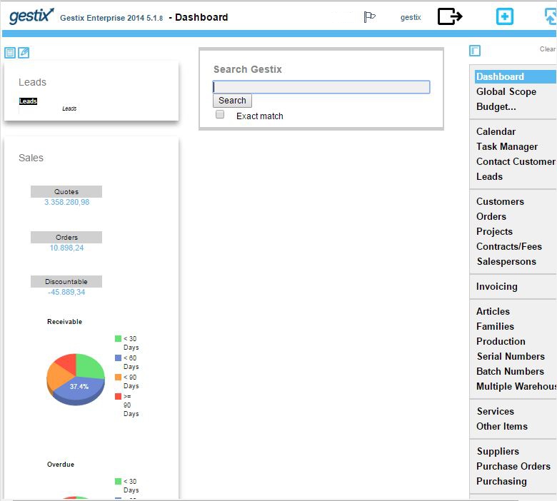Click the Search button
The image size is (557, 501).
(x=232, y=101)
